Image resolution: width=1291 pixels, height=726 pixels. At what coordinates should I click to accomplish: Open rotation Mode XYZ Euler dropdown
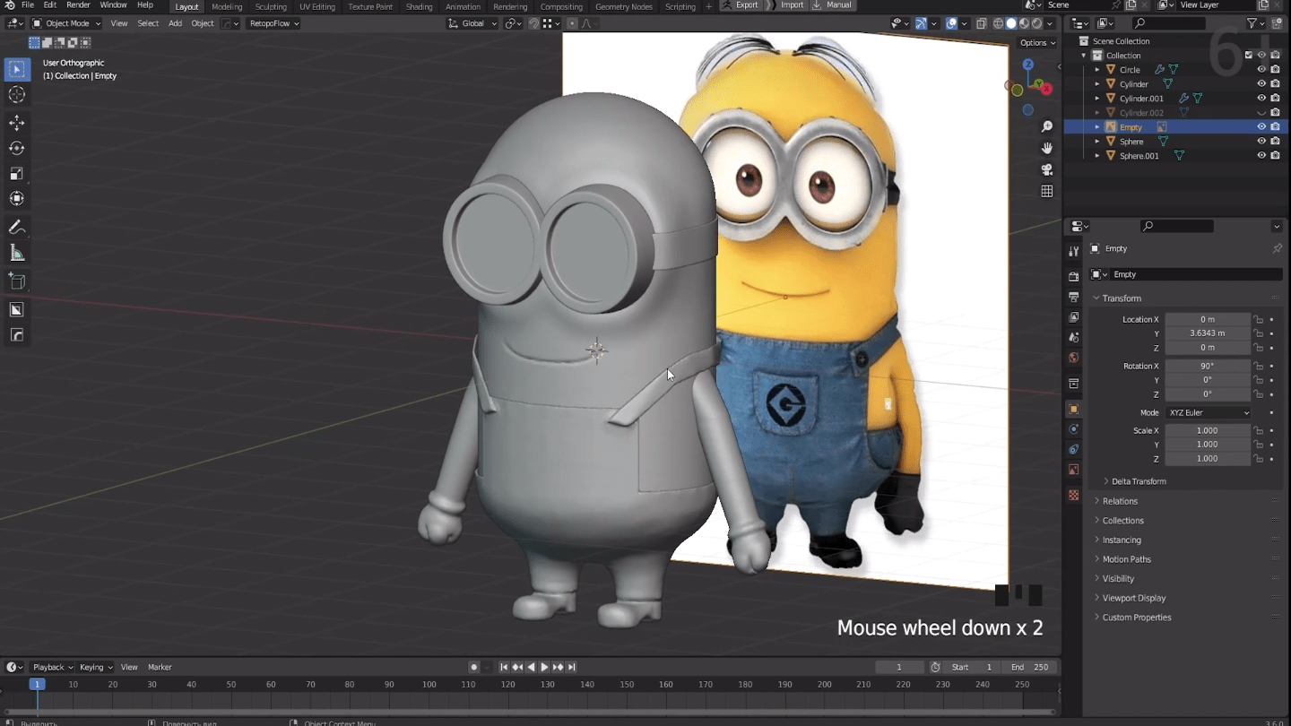pyautogui.click(x=1208, y=412)
